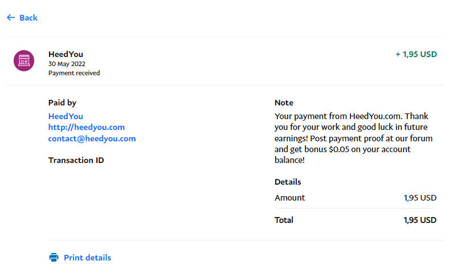Select the date 30 May 2022
The height and width of the screenshot is (265, 458).
[67, 64]
